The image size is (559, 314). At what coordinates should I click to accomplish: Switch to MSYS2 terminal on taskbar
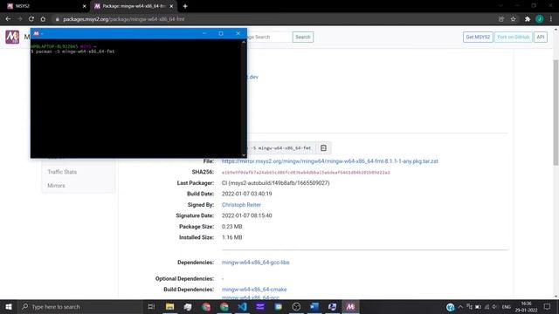350,306
